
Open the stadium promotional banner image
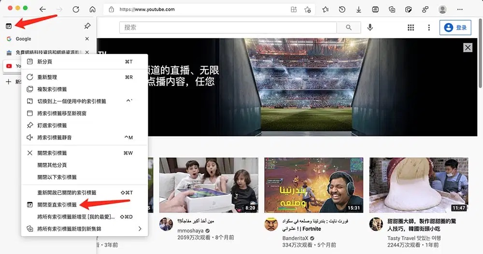point(287,87)
